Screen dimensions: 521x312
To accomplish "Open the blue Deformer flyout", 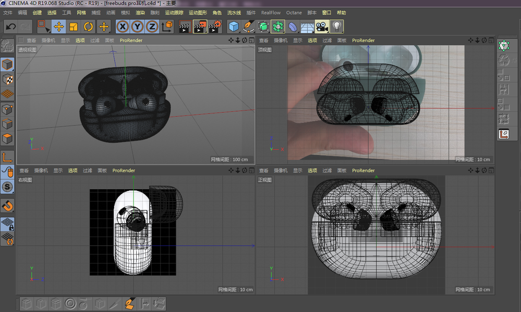I will click(293, 27).
